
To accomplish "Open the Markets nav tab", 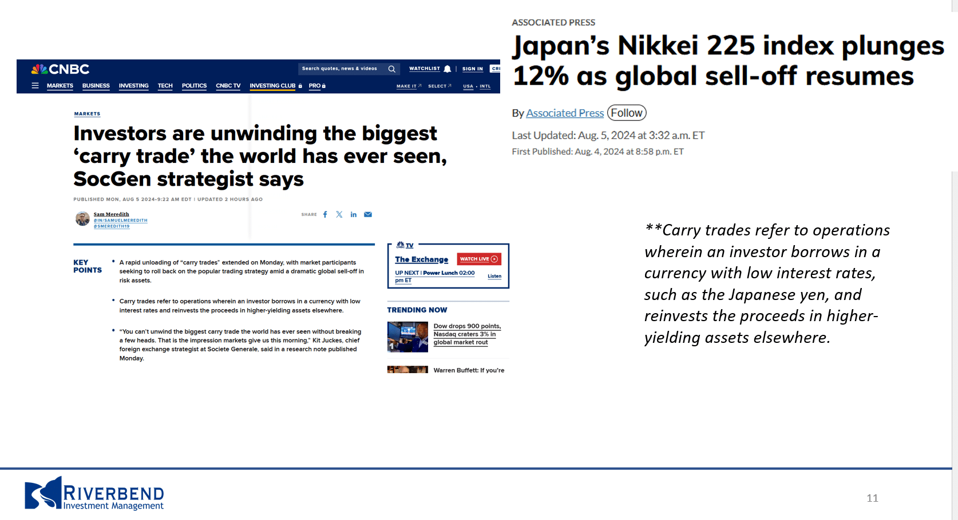I will pos(60,86).
